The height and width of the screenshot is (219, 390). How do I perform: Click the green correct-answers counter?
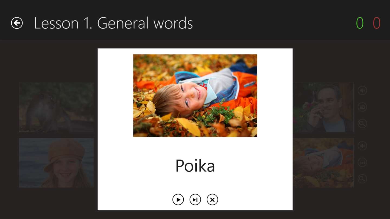click(360, 23)
